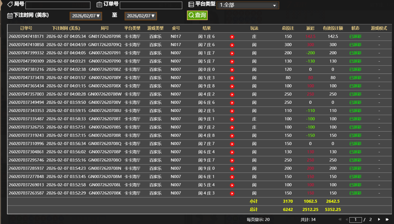This screenshot has width=394, height=224.
Task: Play replay for result 闲 0 庄 0
Action: pos(232,70)
